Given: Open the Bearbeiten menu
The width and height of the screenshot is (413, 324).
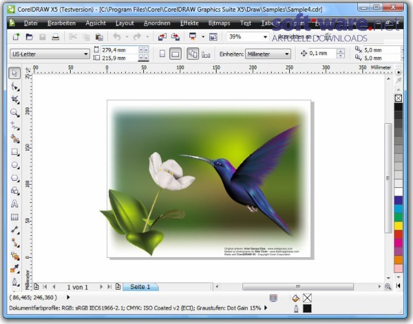Looking at the screenshot, I should [62, 23].
